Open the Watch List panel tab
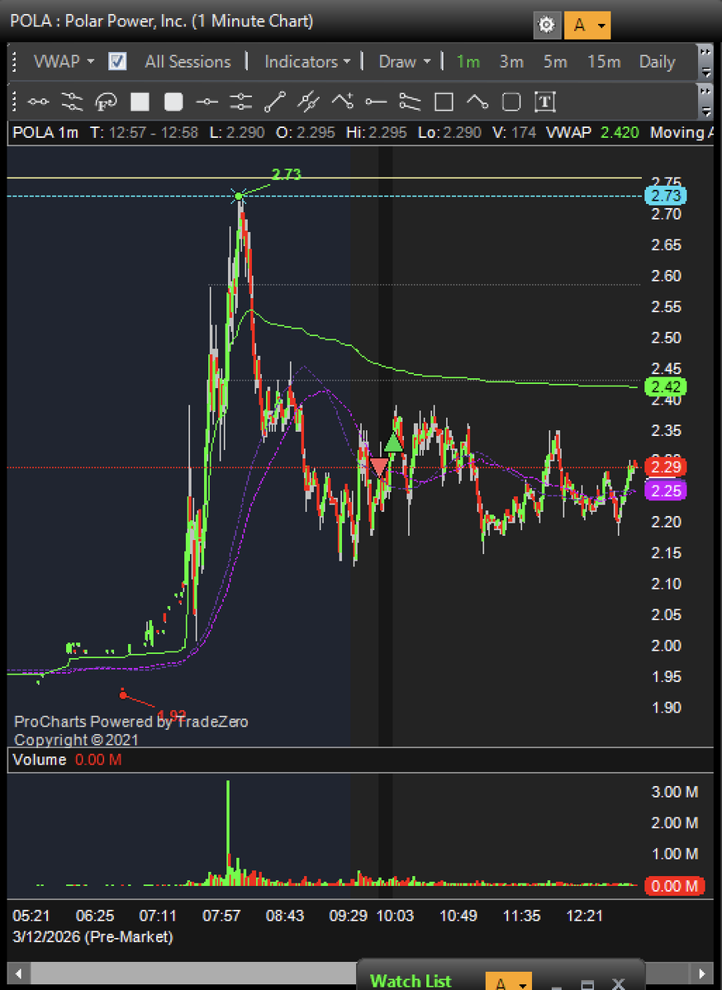 click(411, 981)
